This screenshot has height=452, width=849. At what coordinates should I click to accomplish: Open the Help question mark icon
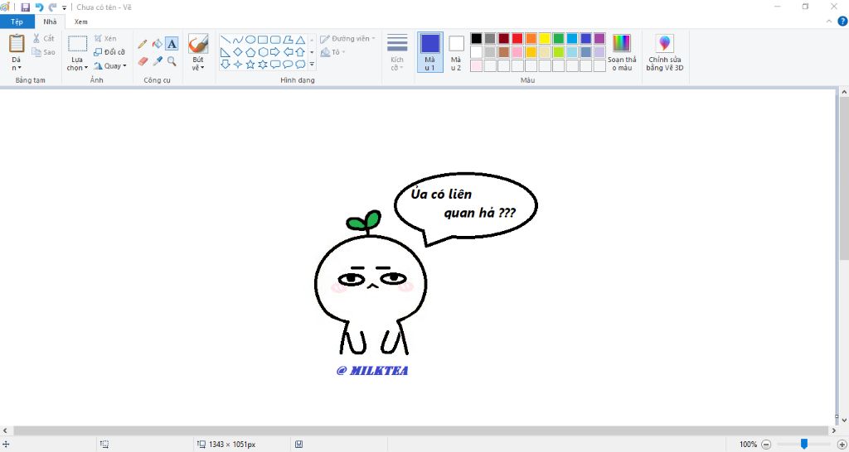pos(842,22)
